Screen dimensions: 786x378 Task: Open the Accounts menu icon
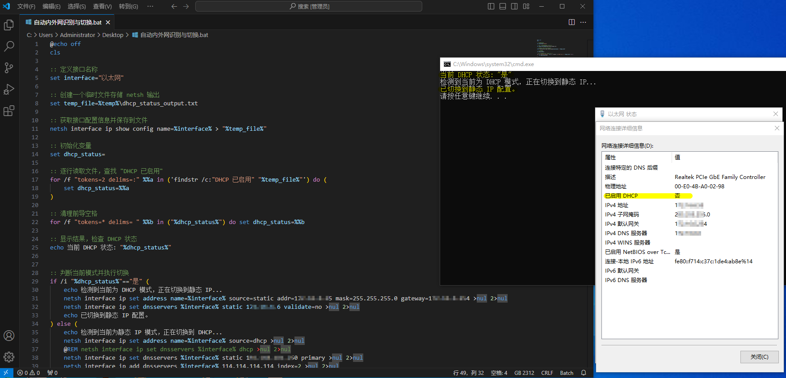click(9, 336)
